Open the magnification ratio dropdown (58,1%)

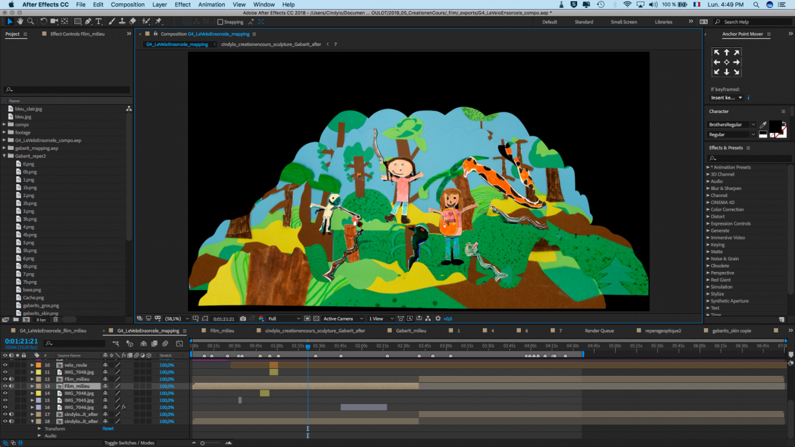pos(176,318)
